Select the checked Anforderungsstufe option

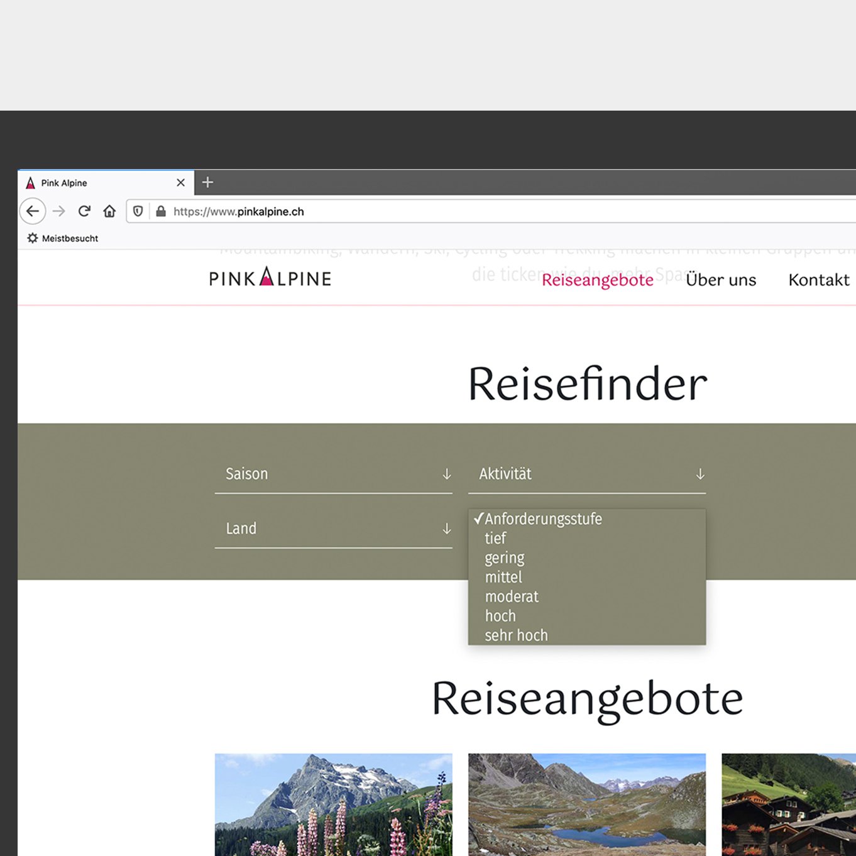point(544,519)
